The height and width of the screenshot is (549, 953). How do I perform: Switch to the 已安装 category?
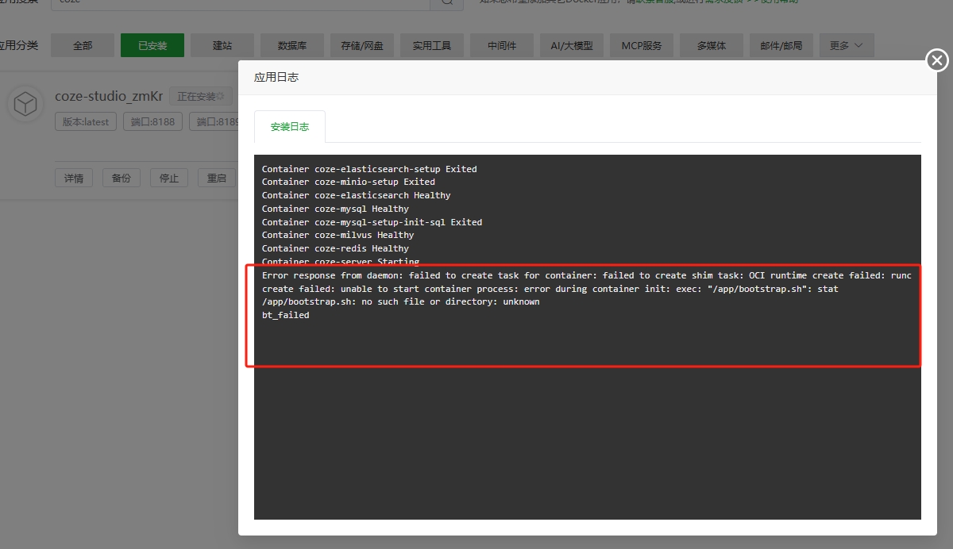(152, 45)
